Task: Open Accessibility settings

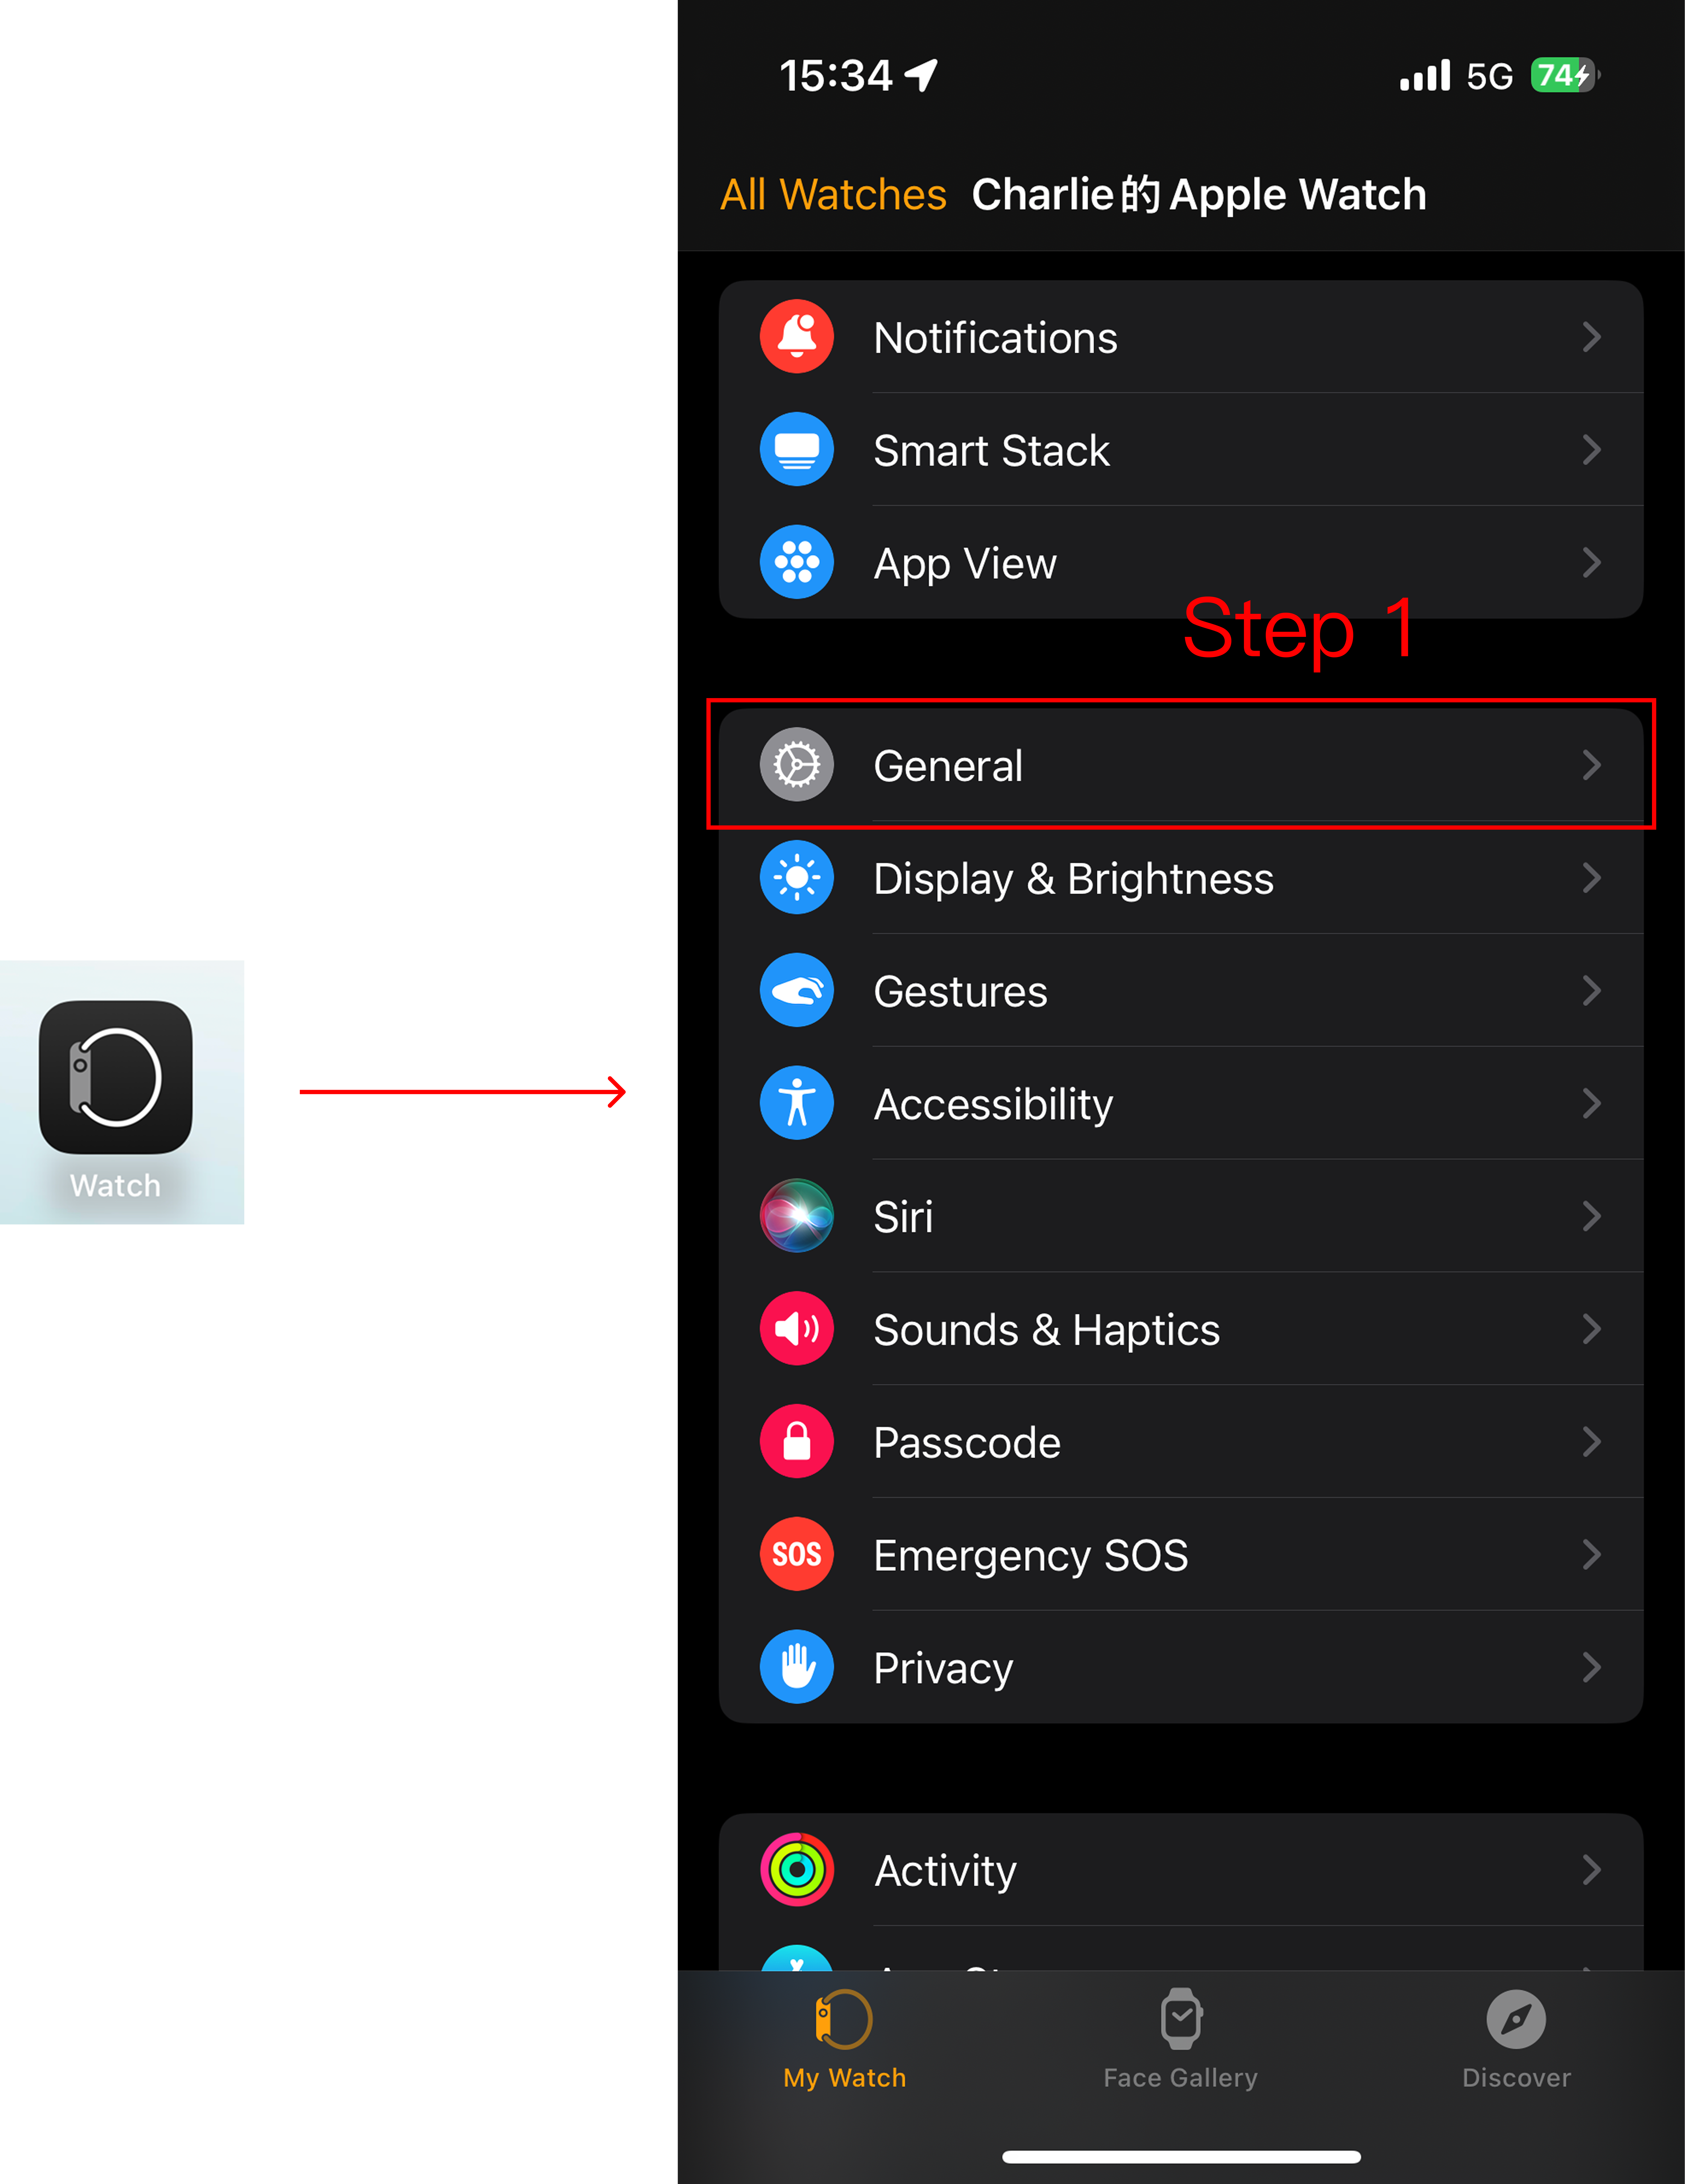Action: [1180, 1103]
